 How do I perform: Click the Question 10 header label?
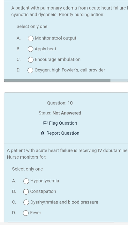60,103
